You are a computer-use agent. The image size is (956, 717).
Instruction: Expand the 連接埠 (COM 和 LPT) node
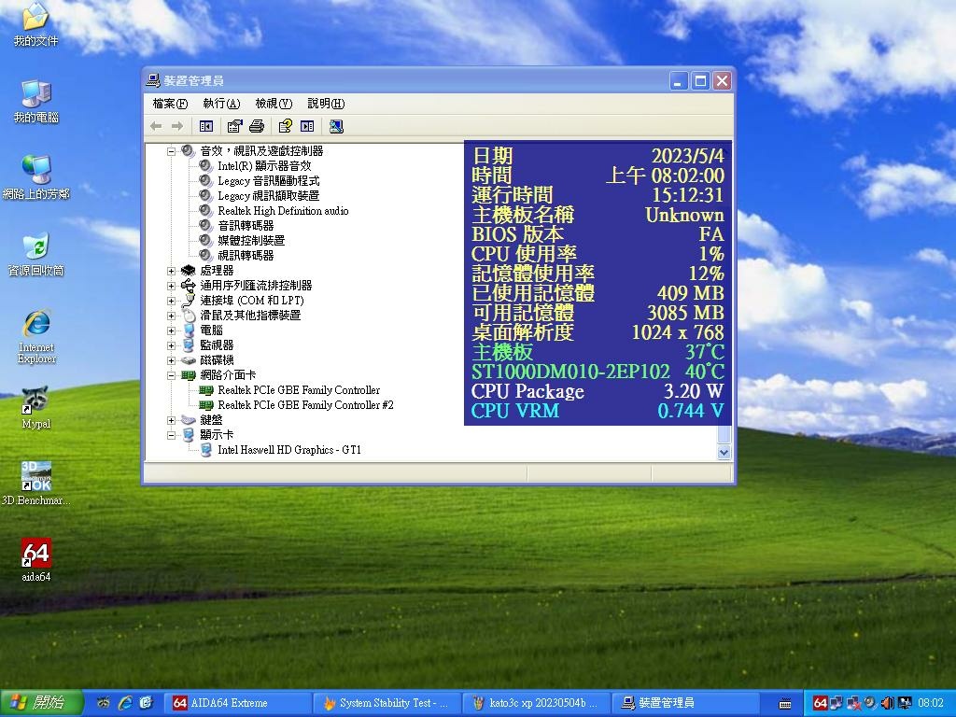coord(172,301)
